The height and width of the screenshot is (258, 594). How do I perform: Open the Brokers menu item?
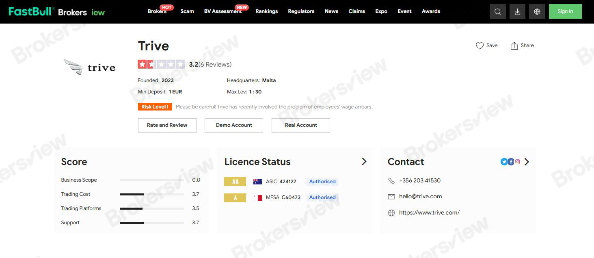pos(157,11)
